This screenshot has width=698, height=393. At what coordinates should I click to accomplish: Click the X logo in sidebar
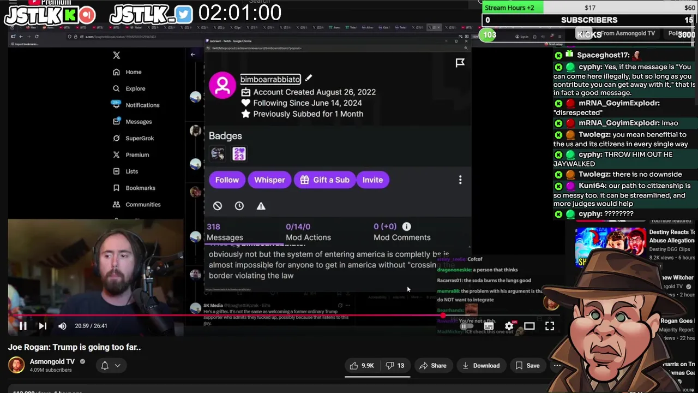(x=116, y=55)
